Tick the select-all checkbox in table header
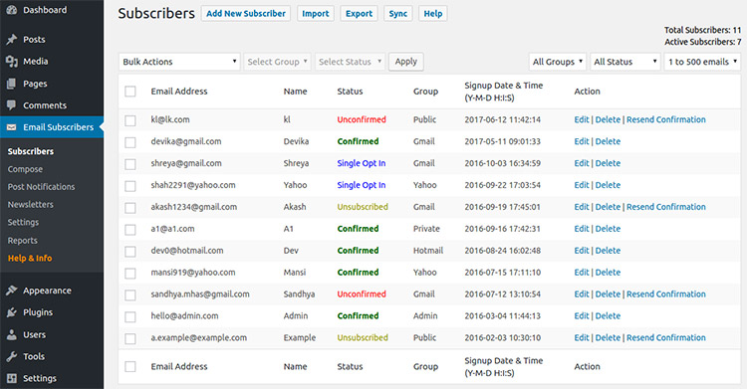Image resolution: width=747 pixels, height=389 pixels. click(130, 92)
